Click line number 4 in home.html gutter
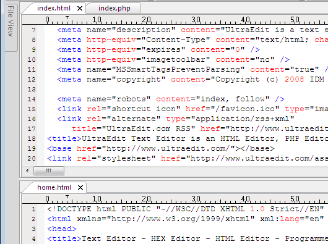The width and height of the screenshot is (328, 244). 33,239
